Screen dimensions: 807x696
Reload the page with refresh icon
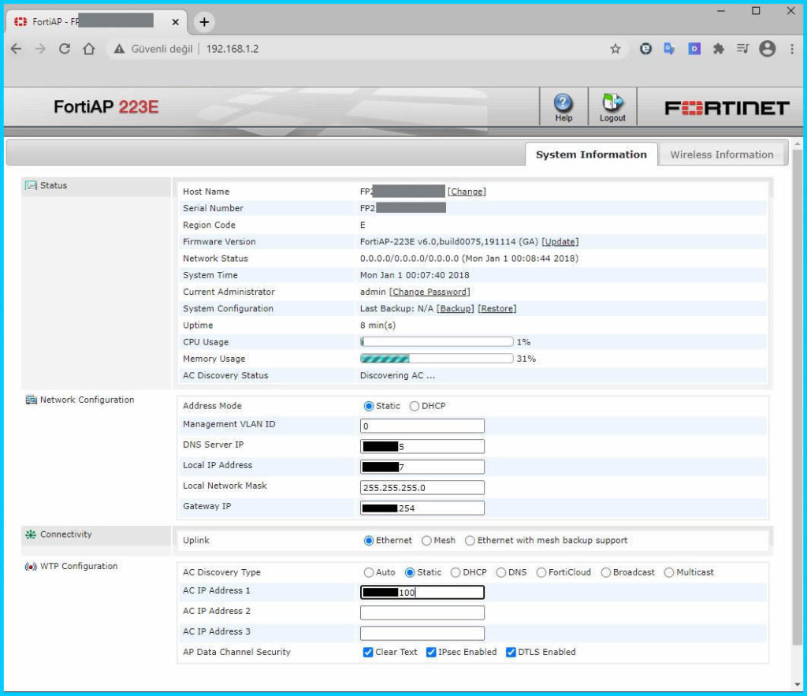click(x=65, y=49)
